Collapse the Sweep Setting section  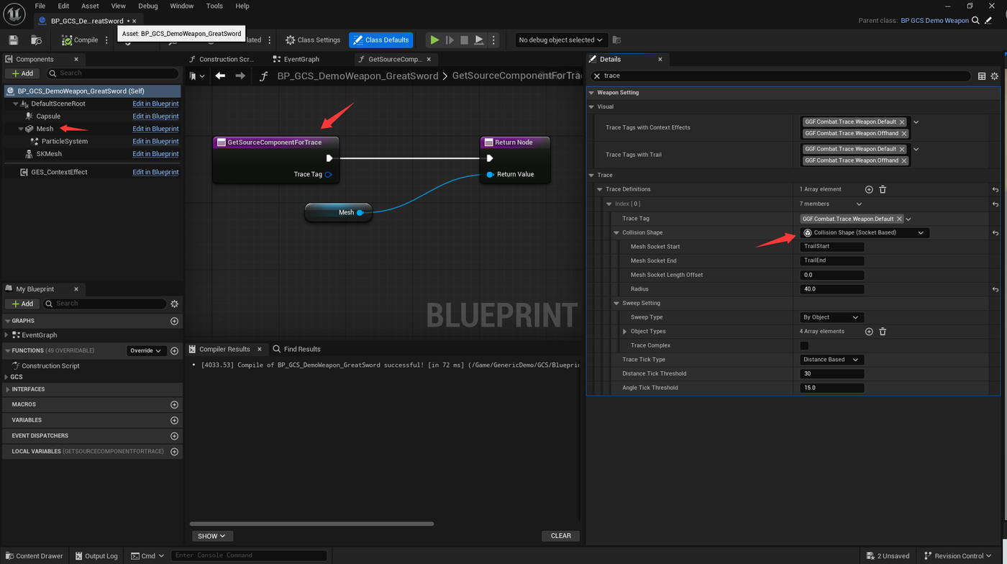tap(616, 304)
